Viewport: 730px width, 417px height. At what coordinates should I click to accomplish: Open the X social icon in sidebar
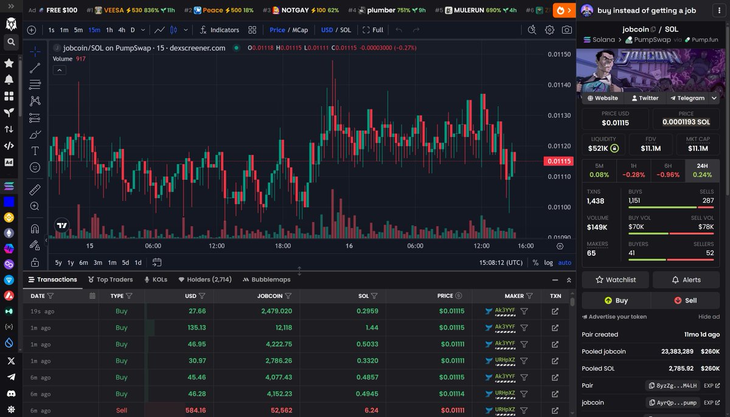tap(10, 360)
